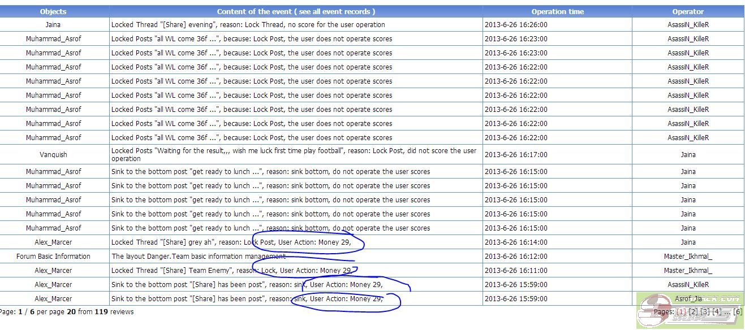Click the Objects column header
Viewport: 745px width, 330px height.
click(53, 11)
